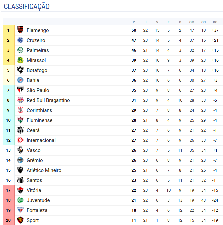The height and width of the screenshot is (225, 223).
Task: Click the Fluminense team badge
Action: [x=21, y=120]
